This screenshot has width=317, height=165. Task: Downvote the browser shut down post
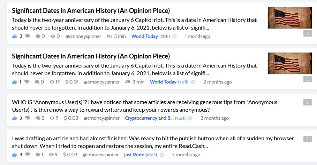click(x=28, y=155)
